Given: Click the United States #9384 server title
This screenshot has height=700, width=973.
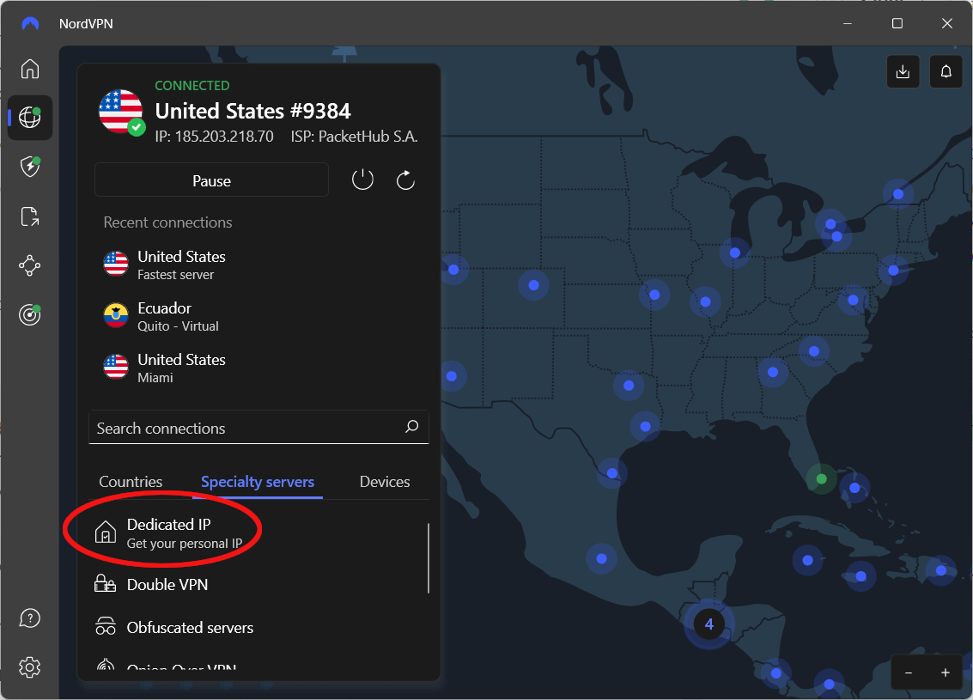Looking at the screenshot, I should tap(252, 111).
